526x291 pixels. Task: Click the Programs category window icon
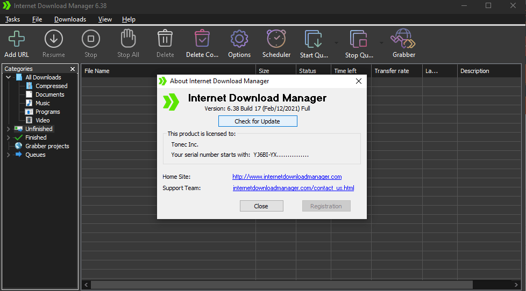pyautogui.click(x=29, y=112)
